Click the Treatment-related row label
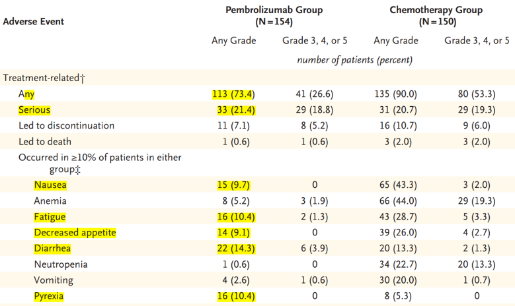515x306 pixels. coord(44,78)
